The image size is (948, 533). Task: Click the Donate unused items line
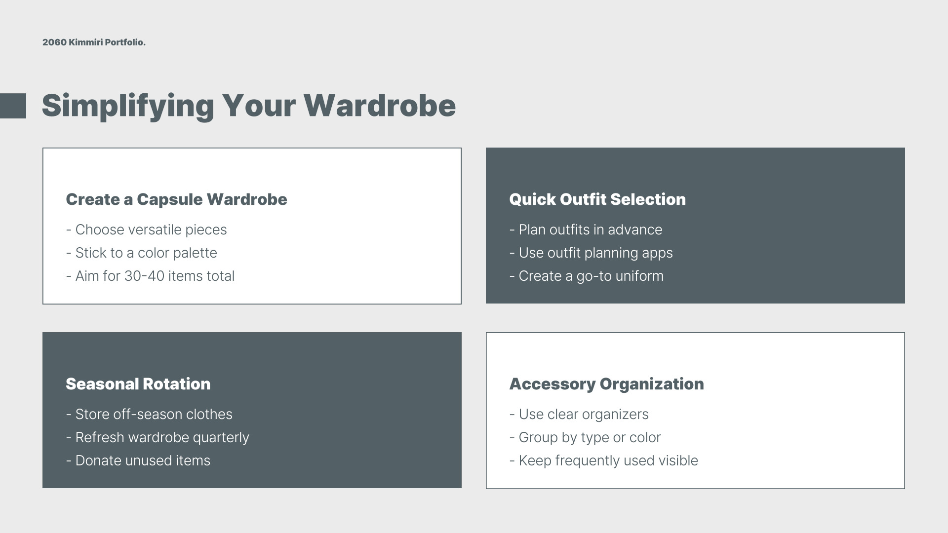coord(138,461)
